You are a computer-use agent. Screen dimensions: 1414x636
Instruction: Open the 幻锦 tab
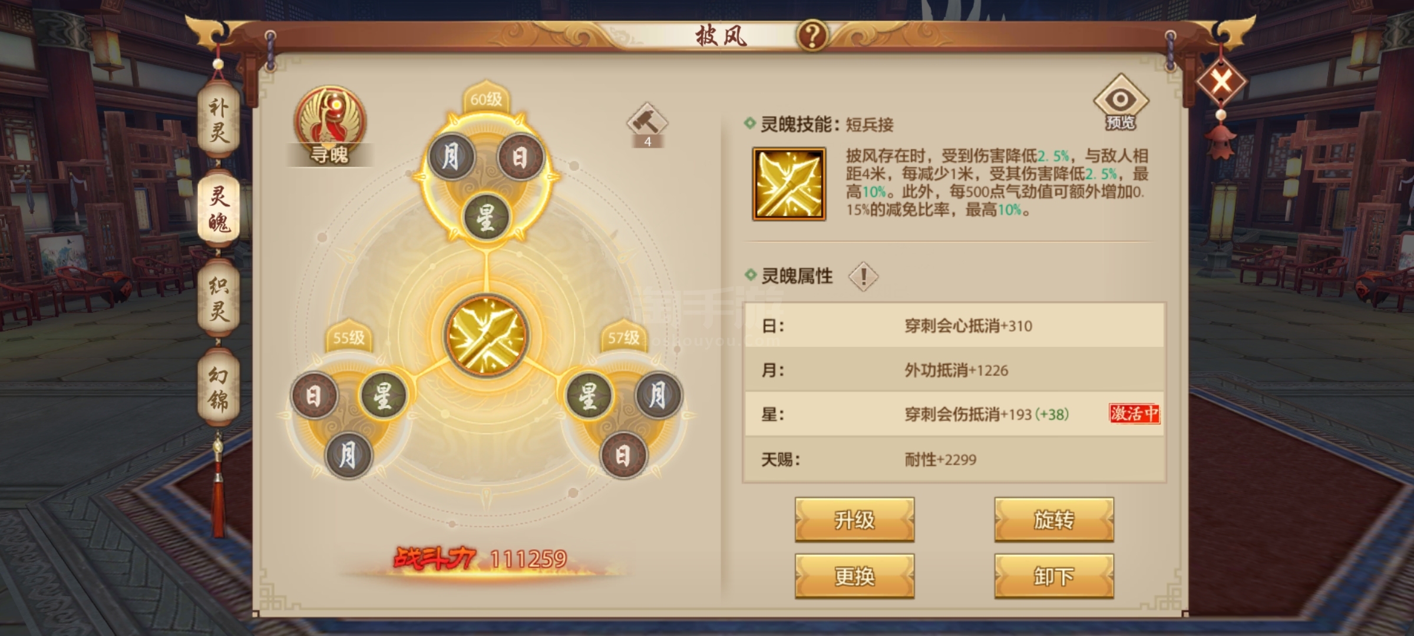219,387
